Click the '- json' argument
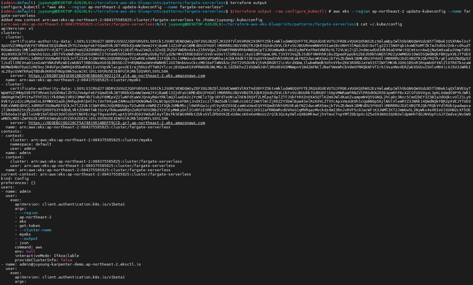The image size is (473, 285). pos(22,243)
